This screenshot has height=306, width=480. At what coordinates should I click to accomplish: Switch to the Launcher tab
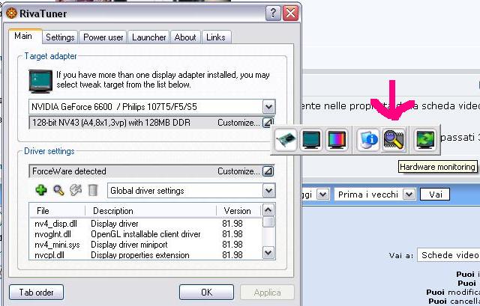(x=148, y=37)
